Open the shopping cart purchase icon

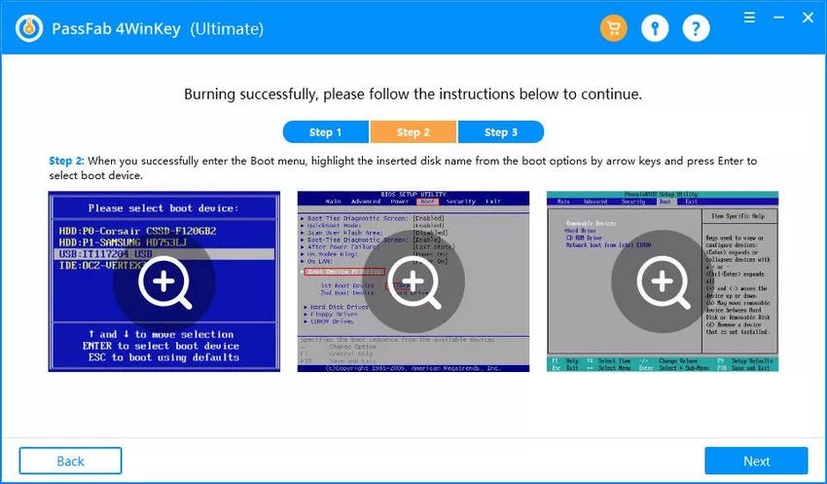[x=613, y=28]
